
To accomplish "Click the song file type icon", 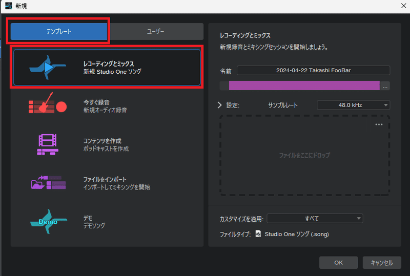I will pyautogui.click(x=258, y=233).
